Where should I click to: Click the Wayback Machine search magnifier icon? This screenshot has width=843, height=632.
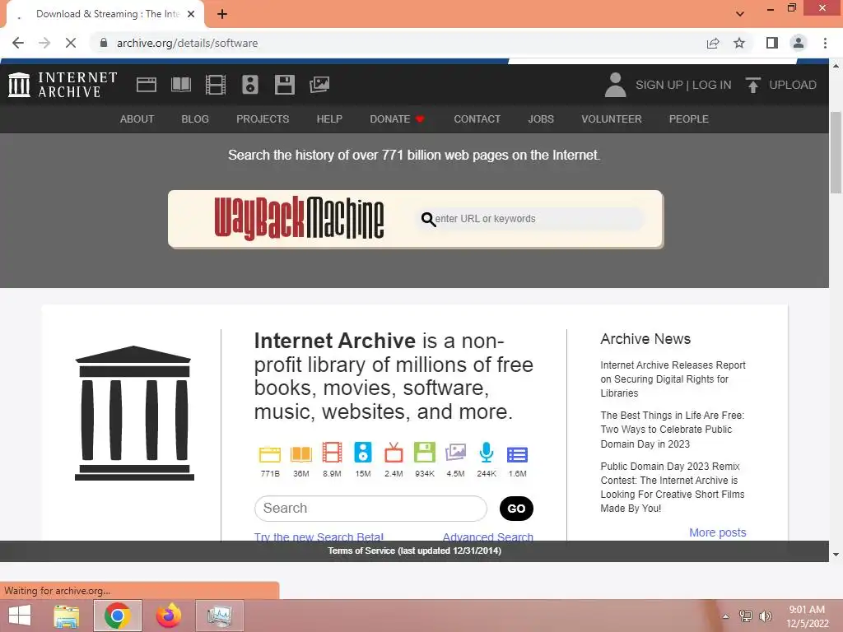pos(428,219)
